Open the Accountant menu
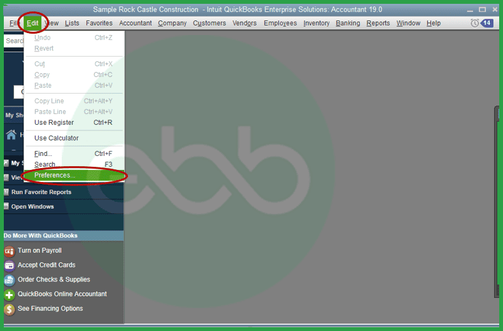Viewport: 503px width, 331px height. 136,23
